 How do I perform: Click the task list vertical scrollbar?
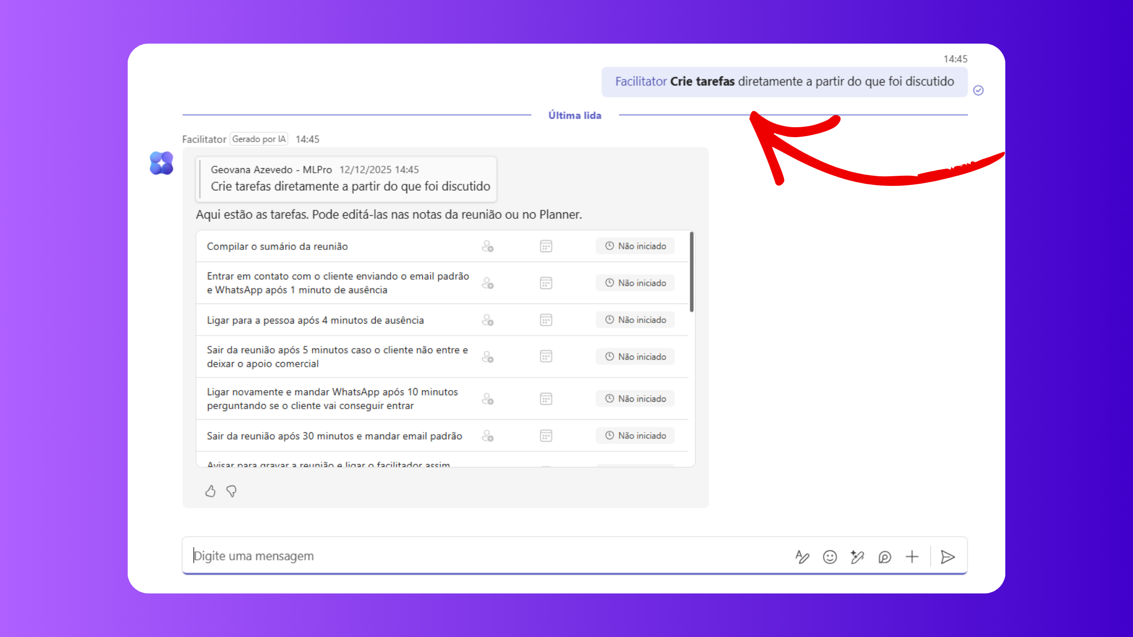click(x=692, y=271)
